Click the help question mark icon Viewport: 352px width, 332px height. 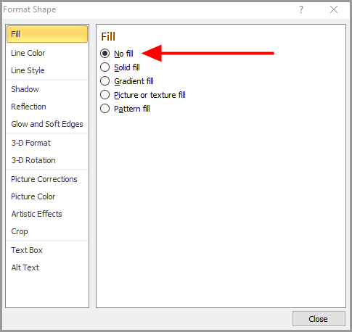click(x=301, y=9)
